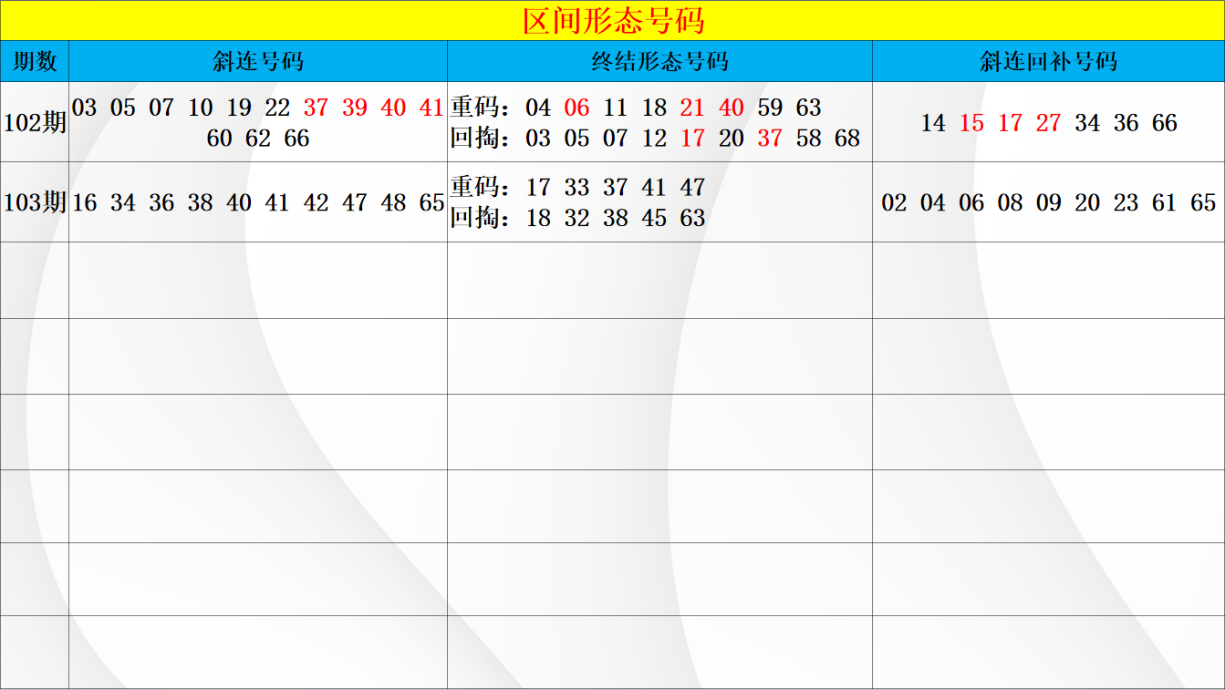
Task: Select the red 06 in 102期 重码
Action: 576,108
